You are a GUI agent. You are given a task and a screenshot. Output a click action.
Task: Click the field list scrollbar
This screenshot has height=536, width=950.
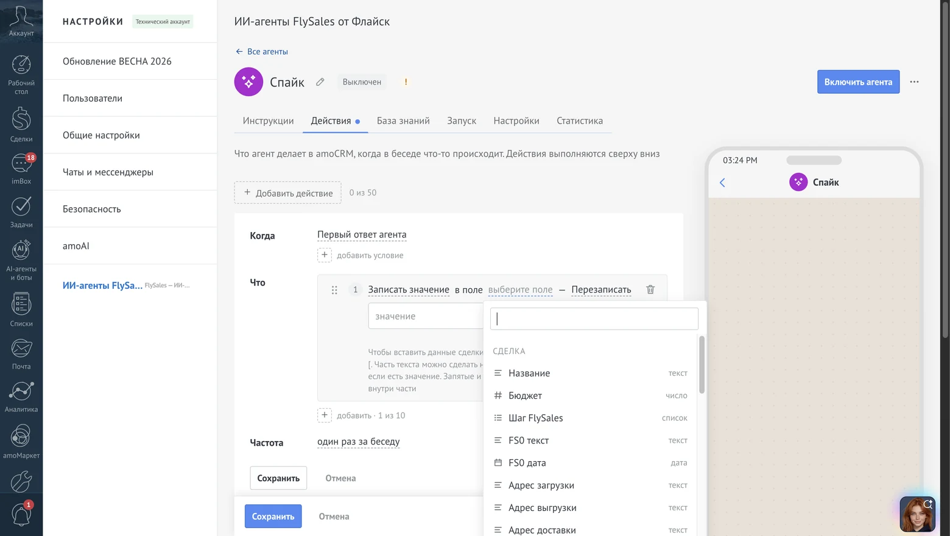[x=702, y=364]
